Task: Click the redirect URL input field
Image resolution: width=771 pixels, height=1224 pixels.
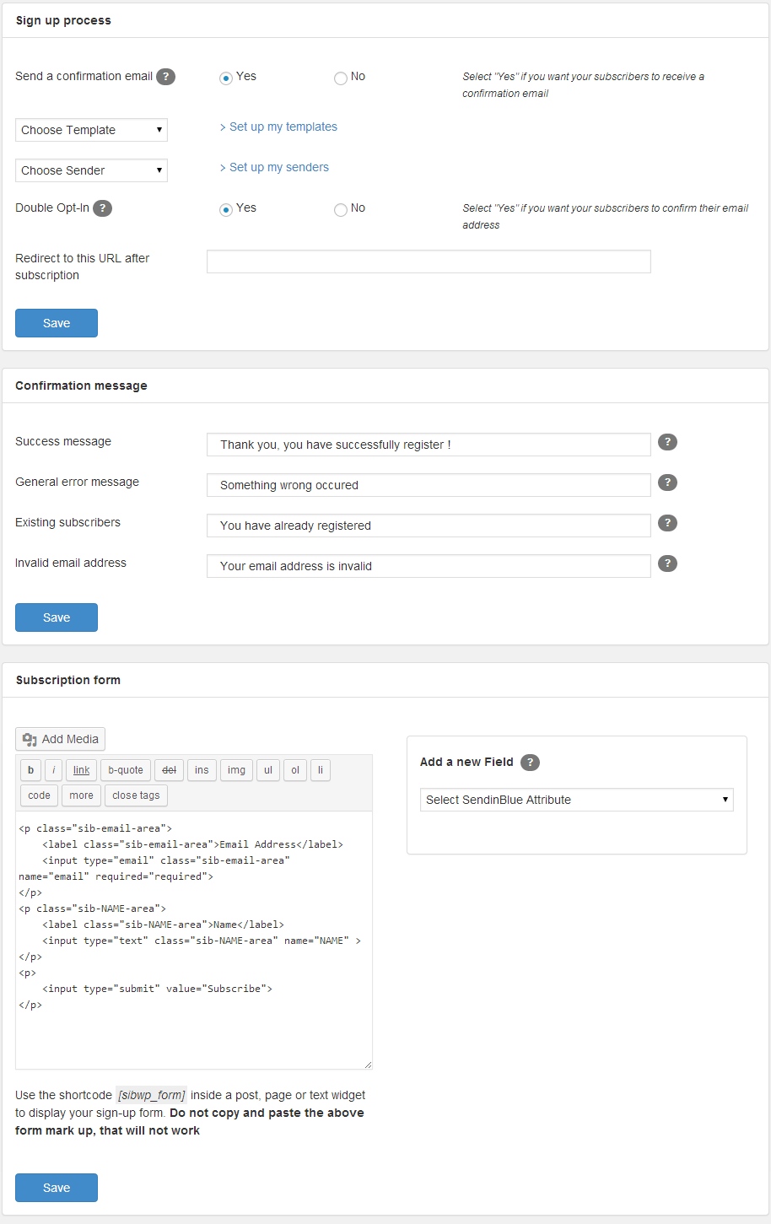Action: [x=429, y=262]
